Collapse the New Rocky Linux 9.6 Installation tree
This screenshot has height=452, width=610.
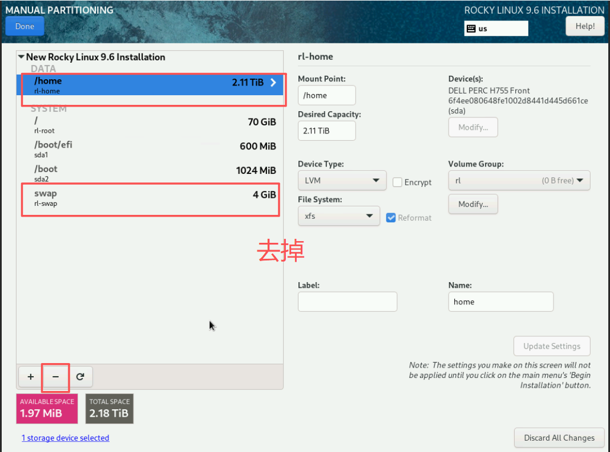click(x=21, y=57)
